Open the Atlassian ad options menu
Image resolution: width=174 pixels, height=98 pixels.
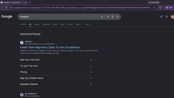click(56, 44)
